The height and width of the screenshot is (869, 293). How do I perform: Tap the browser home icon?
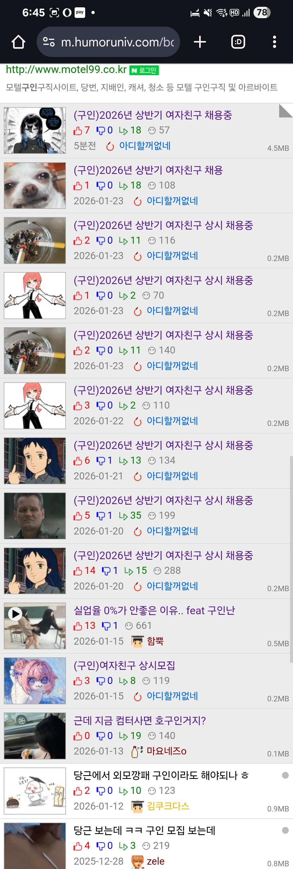18,42
